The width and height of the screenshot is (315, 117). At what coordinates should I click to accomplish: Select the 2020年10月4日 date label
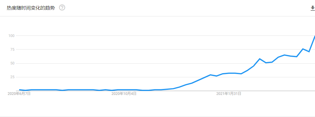[124, 93]
